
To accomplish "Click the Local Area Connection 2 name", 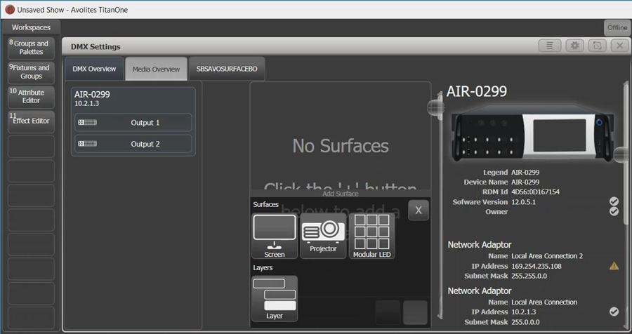I will [x=547, y=256].
